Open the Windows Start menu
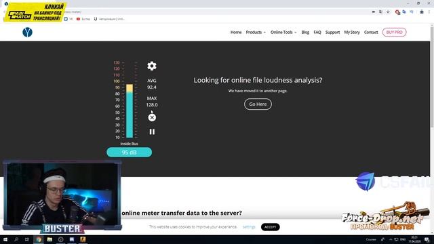The height and width of the screenshot is (244, 434). pyautogui.click(x=5, y=239)
